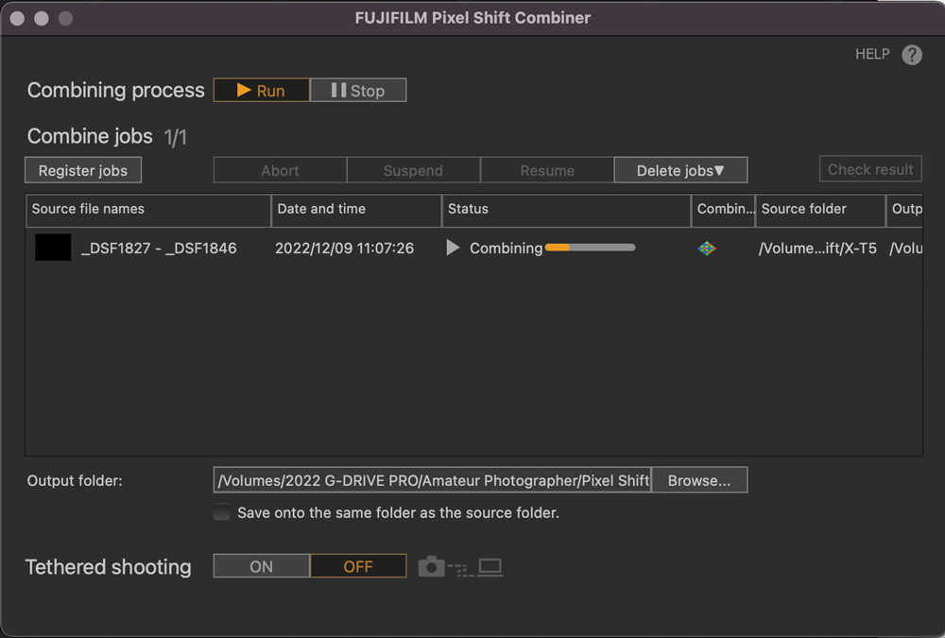The width and height of the screenshot is (945, 638).
Task: Turn tethered shooting ON
Action: pos(262,566)
